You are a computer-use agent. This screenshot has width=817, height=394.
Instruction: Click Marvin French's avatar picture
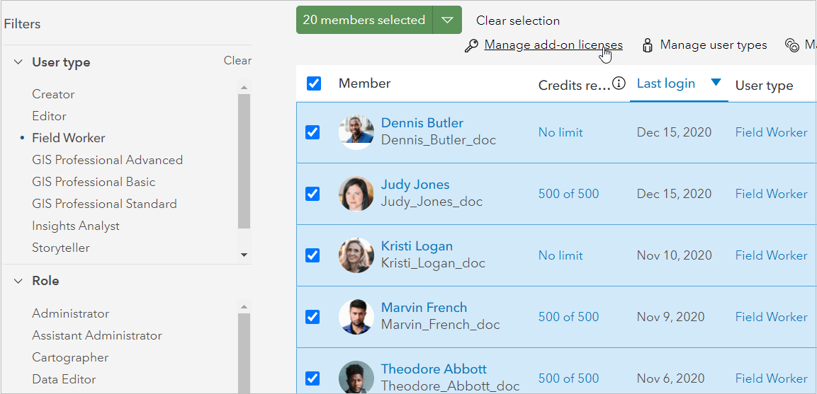pyautogui.click(x=356, y=316)
